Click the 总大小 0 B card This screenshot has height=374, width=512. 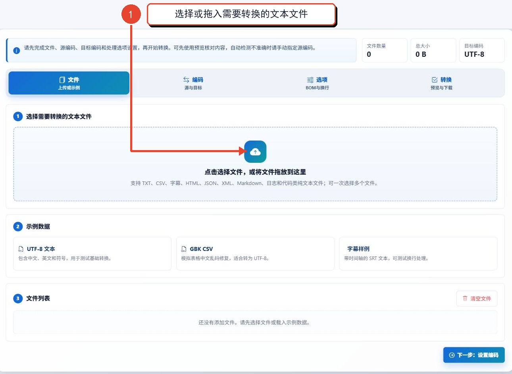pyautogui.click(x=433, y=50)
